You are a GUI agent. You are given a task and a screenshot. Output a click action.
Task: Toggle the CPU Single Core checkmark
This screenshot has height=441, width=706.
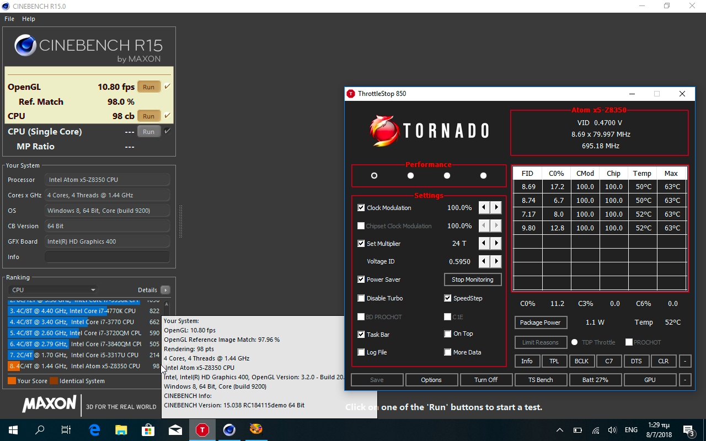pyautogui.click(x=167, y=131)
